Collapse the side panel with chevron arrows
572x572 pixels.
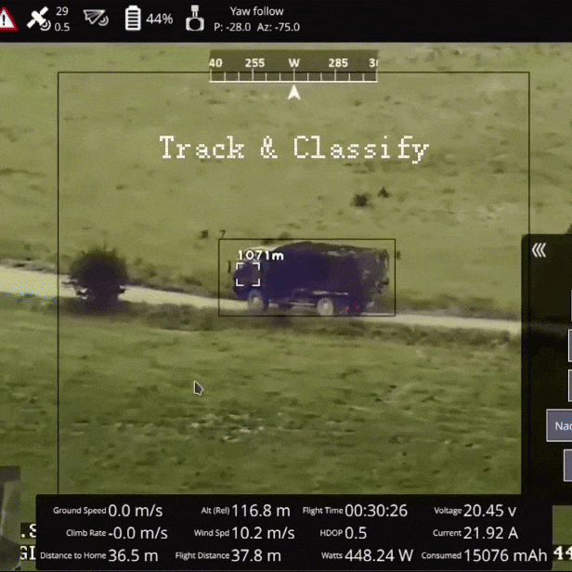point(539,251)
